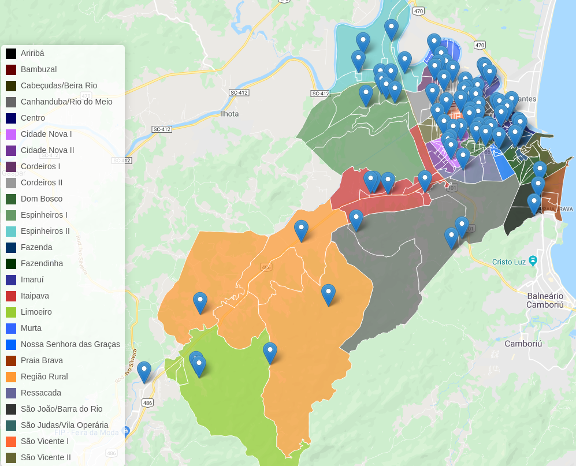Click the Cristo Luz landmark icon
This screenshot has width=576, height=466.
click(x=533, y=262)
